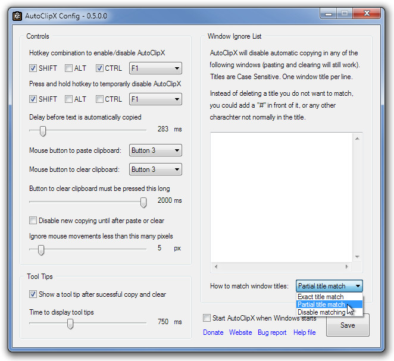394x361 pixels.
Task: Open the paste clipboard mouse button dropdown
Action: click(x=155, y=150)
